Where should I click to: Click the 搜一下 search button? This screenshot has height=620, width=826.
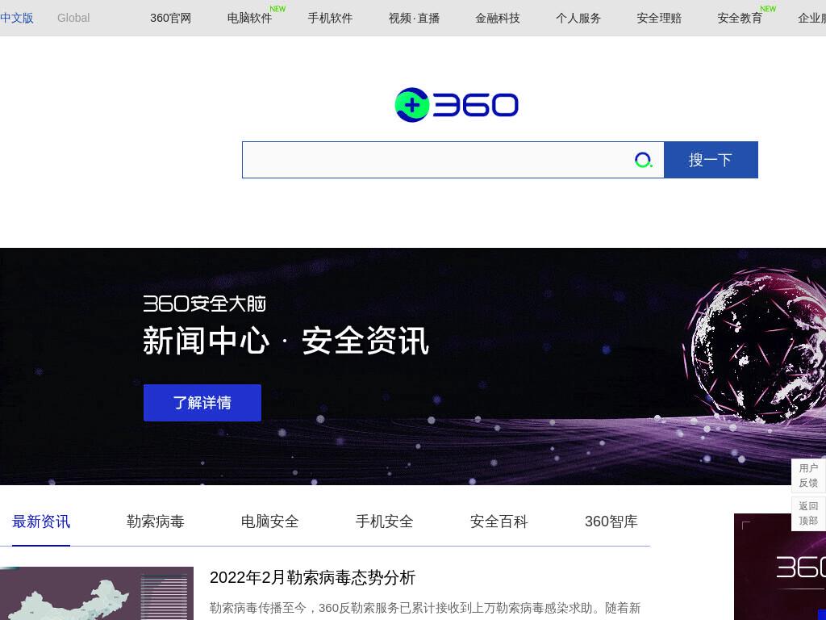(x=711, y=160)
